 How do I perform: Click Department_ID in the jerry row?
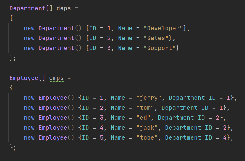point(192,98)
